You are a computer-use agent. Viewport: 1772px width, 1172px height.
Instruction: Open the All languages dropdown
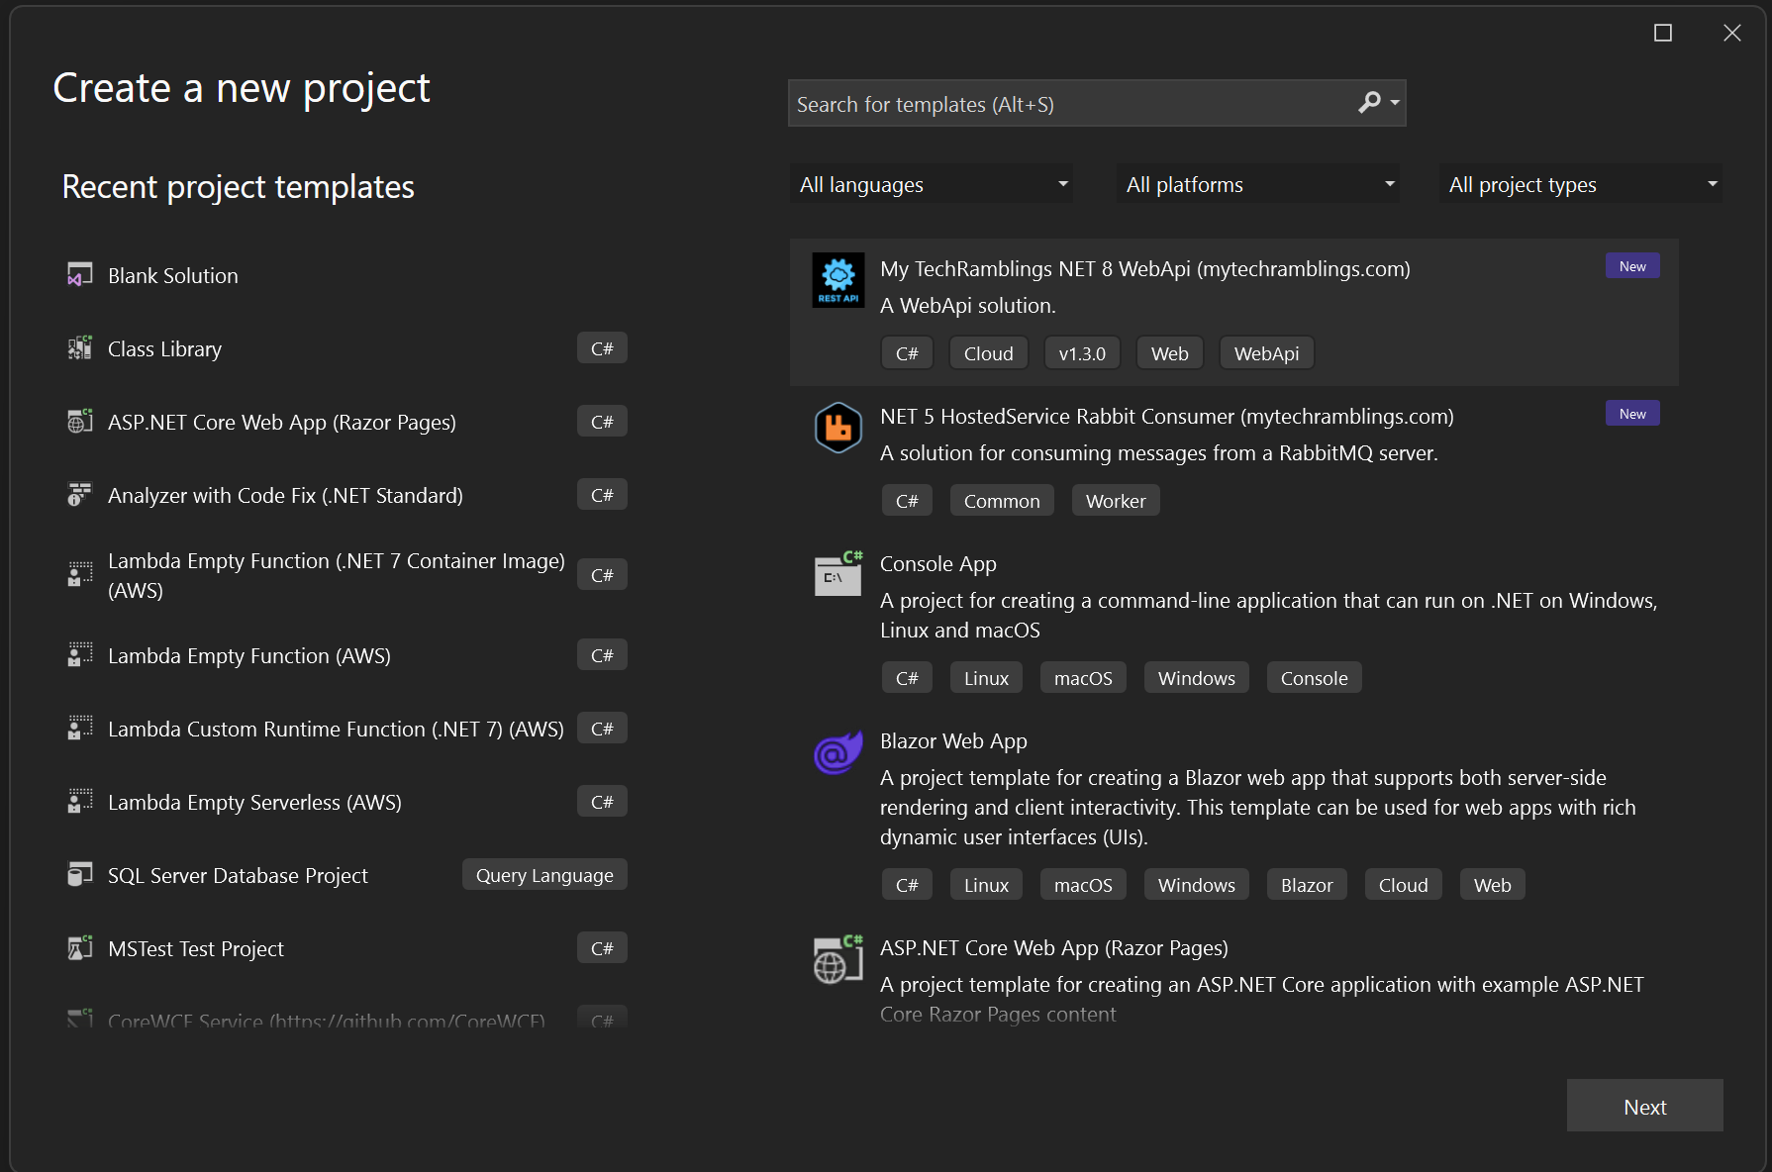point(932,184)
